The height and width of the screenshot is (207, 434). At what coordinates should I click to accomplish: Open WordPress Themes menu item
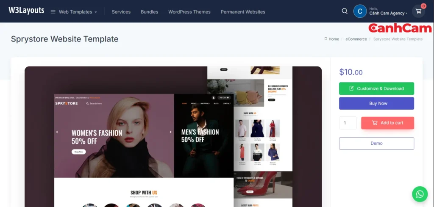coord(189,12)
